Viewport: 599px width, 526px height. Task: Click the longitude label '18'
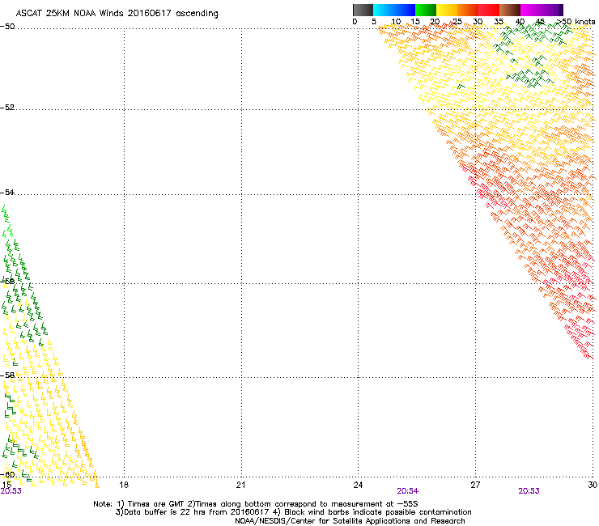(x=124, y=485)
